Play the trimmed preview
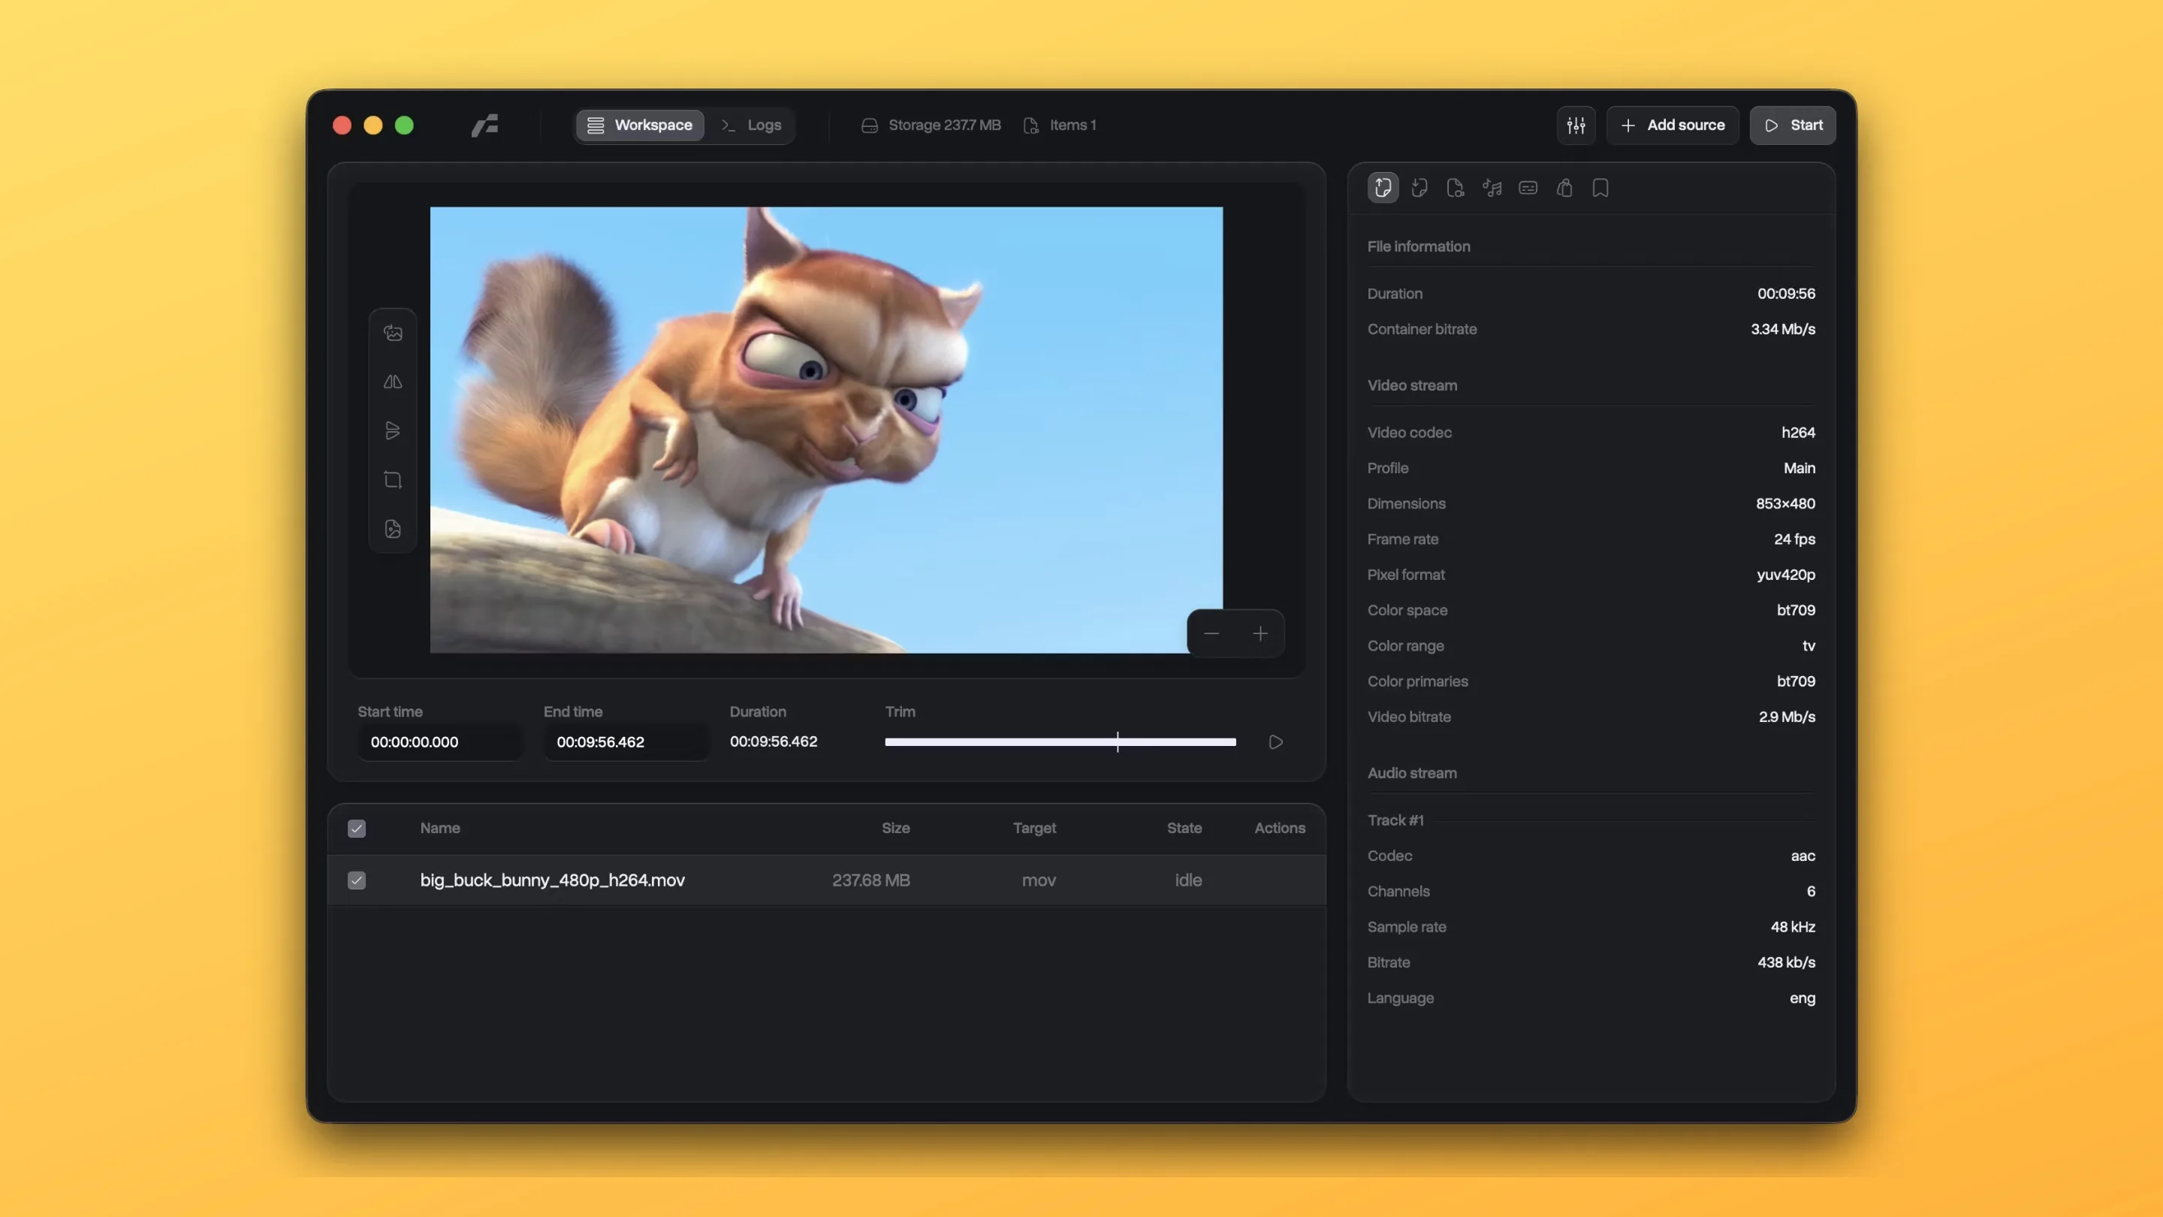Viewport: 2163px width, 1217px height. point(1275,742)
